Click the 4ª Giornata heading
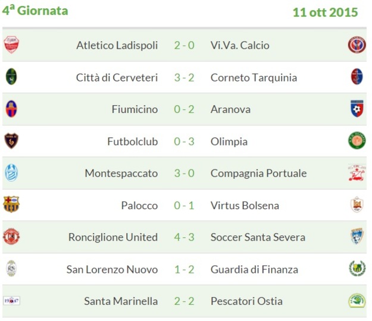372x321 pixels. pos(35,11)
